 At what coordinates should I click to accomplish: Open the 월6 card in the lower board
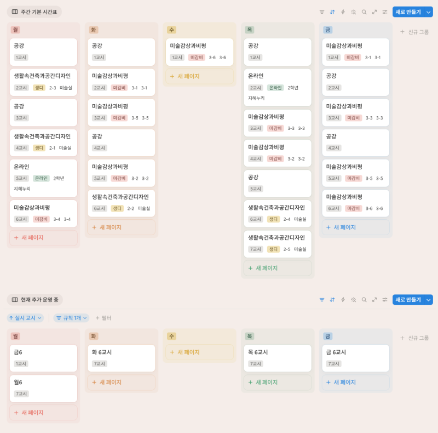(43, 389)
